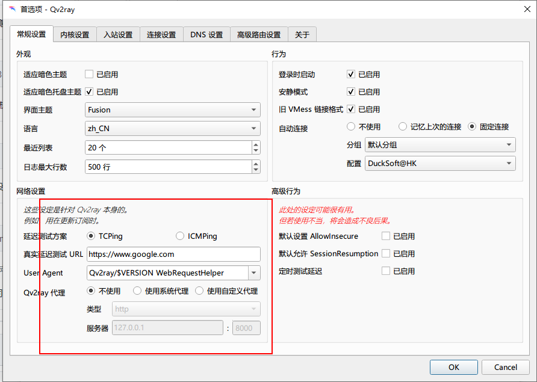Toggle the 安静模式 checkbox

pos(350,91)
